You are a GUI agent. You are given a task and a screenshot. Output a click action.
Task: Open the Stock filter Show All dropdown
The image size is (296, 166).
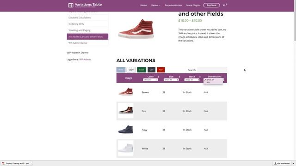192,80
